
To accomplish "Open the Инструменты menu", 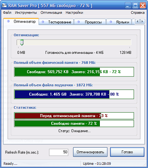I will coord(26,13).
